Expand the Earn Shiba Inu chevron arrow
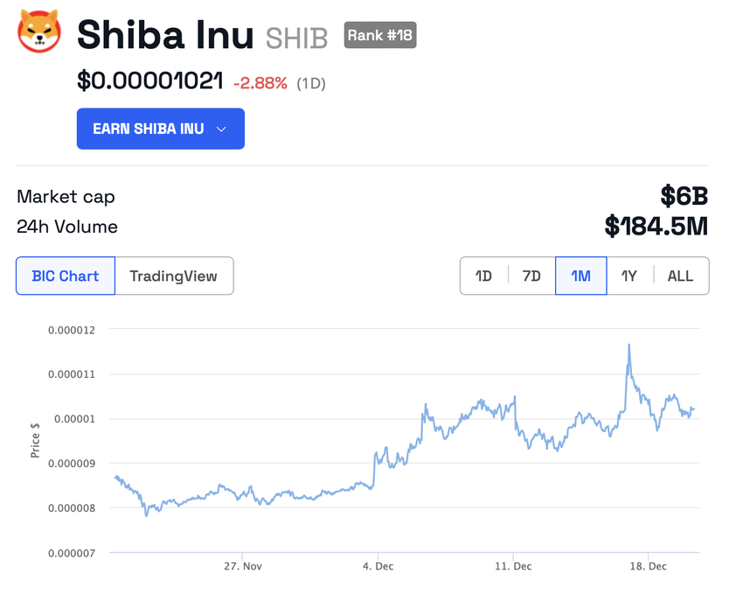The height and width of the screenshot is (601, 743). pyautogui.click(x=221, y=129)
